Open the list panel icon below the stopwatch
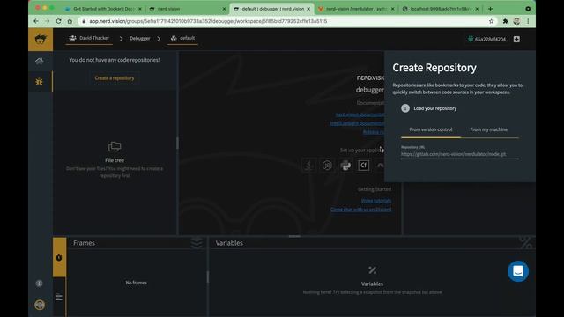Image resolution: width=564 pixels, height=317 pixels. pyautogui.click(x=59, y=297)
